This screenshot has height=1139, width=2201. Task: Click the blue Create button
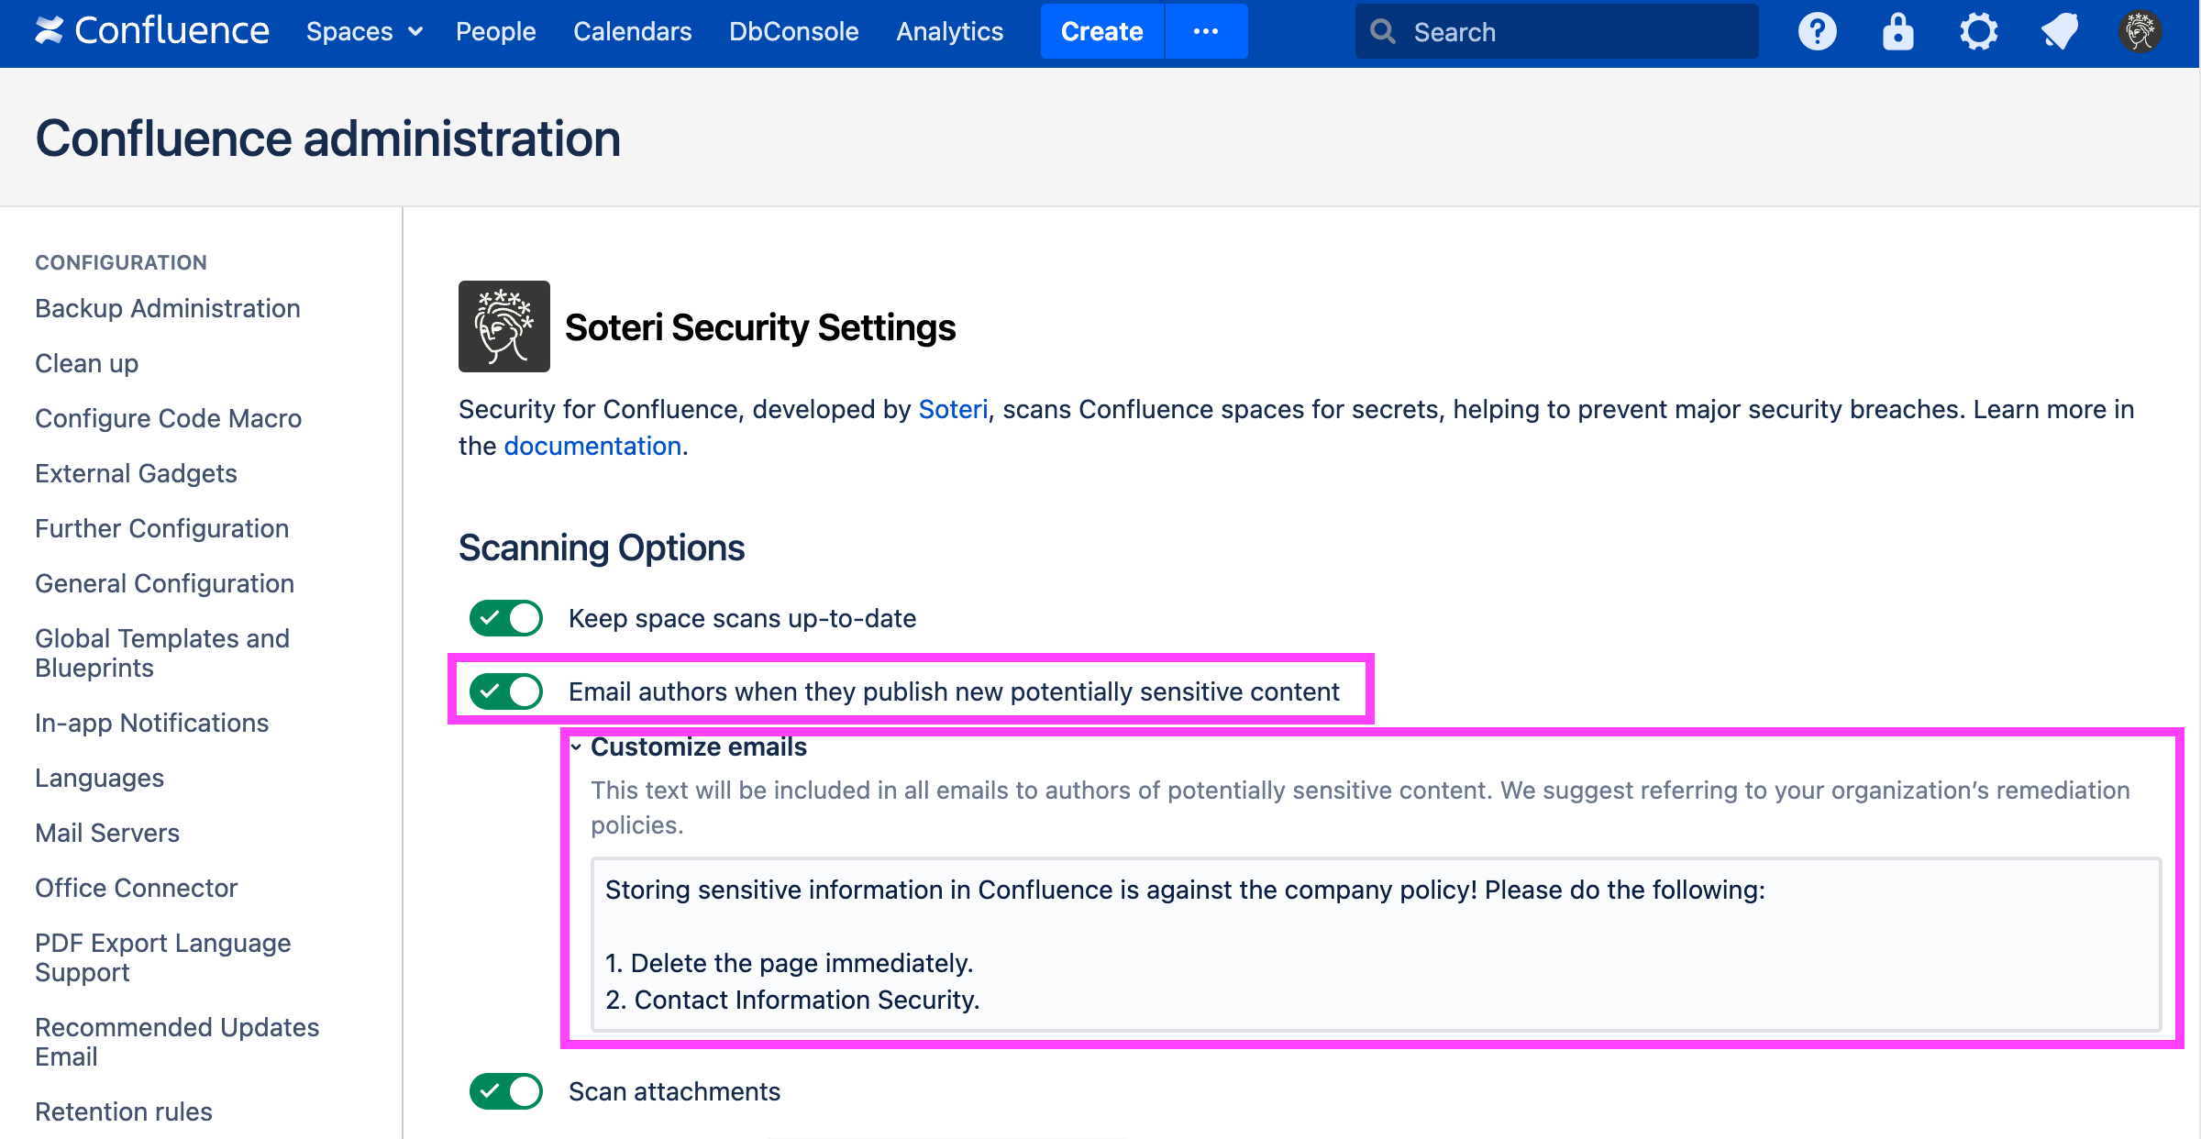1101,32
